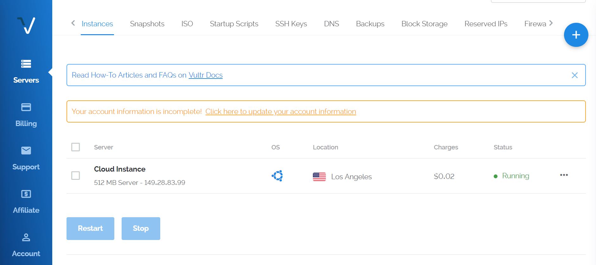Go to the Affiliate section
596x265 pixels.
26,201
